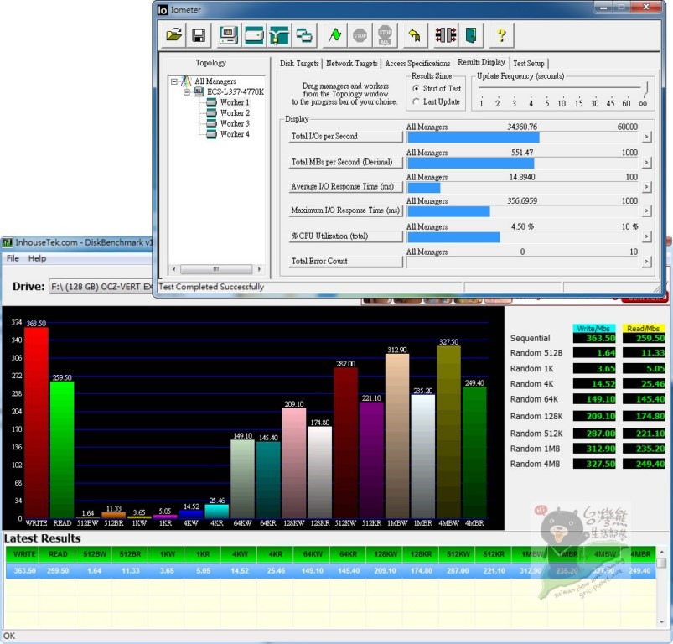Viewport: 673px width, 644px height.
Task: Select Worker 3 in the Topology tree
Action: [x=234, y=123]
